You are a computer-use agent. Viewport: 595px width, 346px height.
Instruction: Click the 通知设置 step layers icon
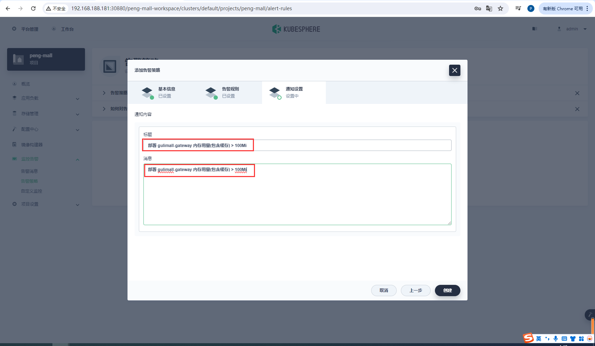click(275, 93)
